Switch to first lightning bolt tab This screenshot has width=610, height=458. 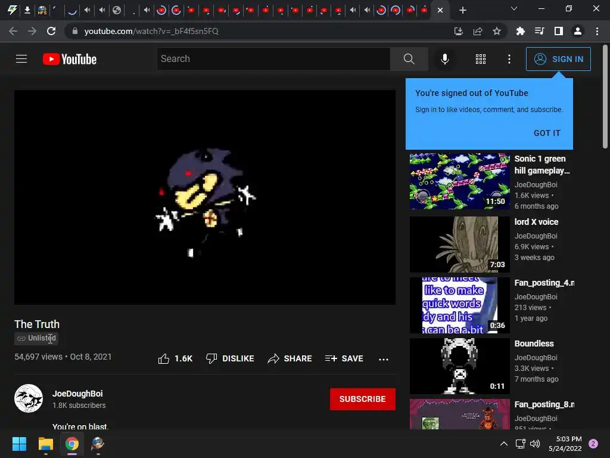tap(13, 10)
